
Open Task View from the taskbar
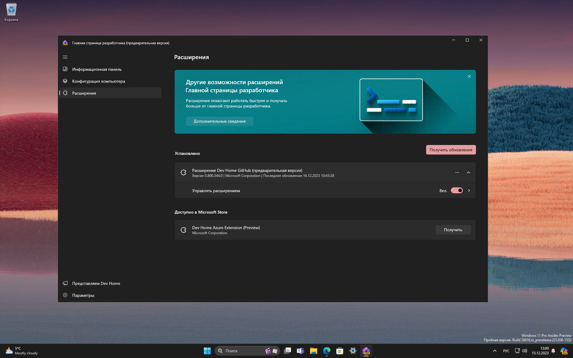(288, 351)
